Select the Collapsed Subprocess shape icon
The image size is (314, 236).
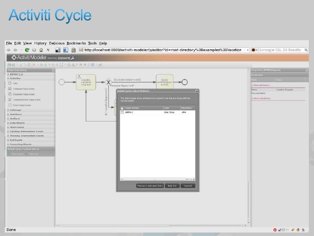[10, 89]
